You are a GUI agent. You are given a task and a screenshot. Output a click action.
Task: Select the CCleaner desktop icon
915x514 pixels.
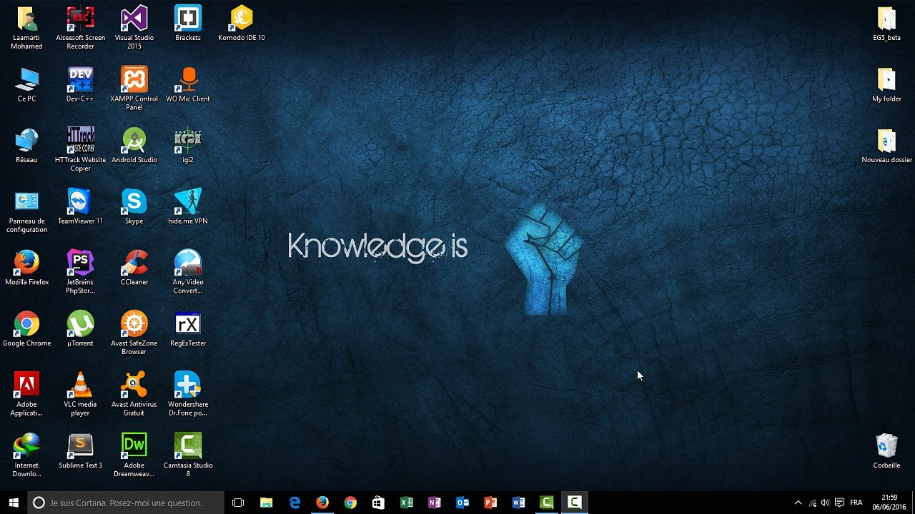point(134,268)
